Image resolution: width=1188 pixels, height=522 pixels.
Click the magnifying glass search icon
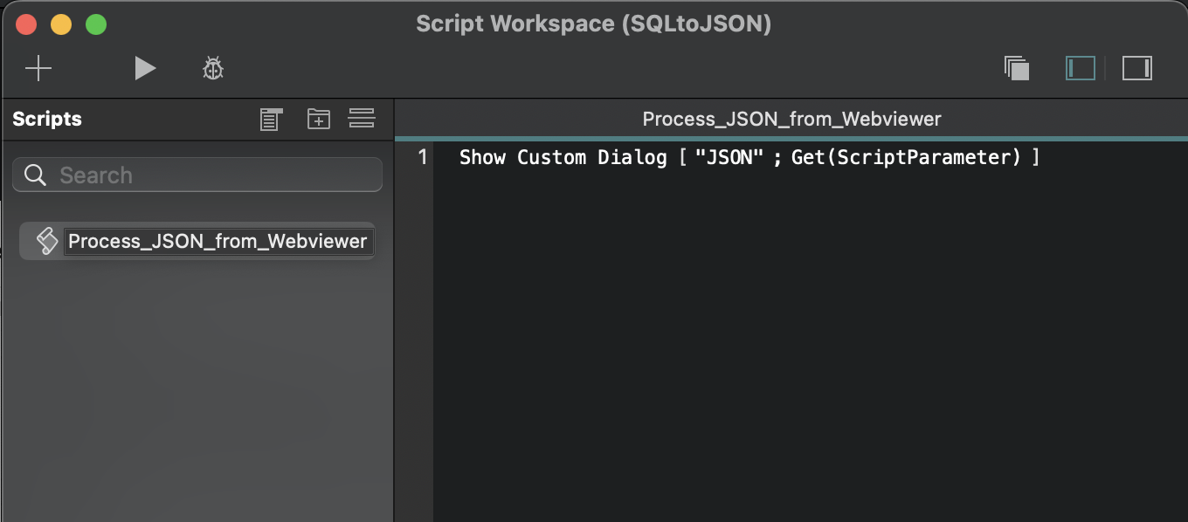(36, 175)
